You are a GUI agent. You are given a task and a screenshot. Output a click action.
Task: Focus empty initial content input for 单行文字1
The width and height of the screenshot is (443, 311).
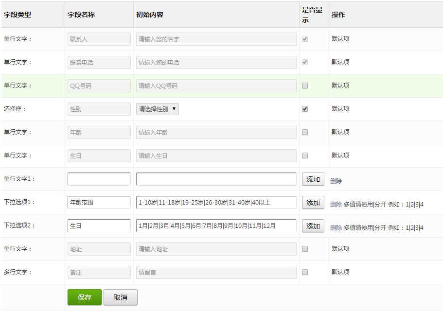coord(216,179)
